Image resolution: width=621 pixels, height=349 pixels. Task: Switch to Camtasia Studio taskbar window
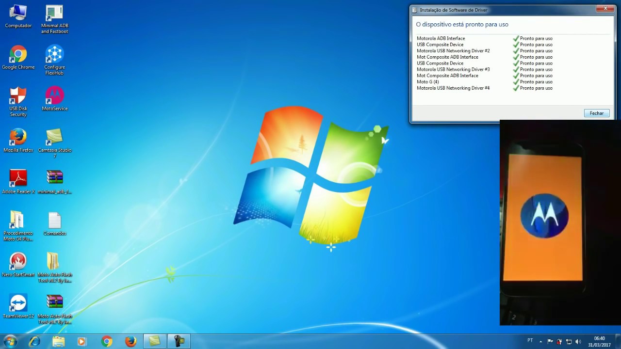click(x=155, y=341)
